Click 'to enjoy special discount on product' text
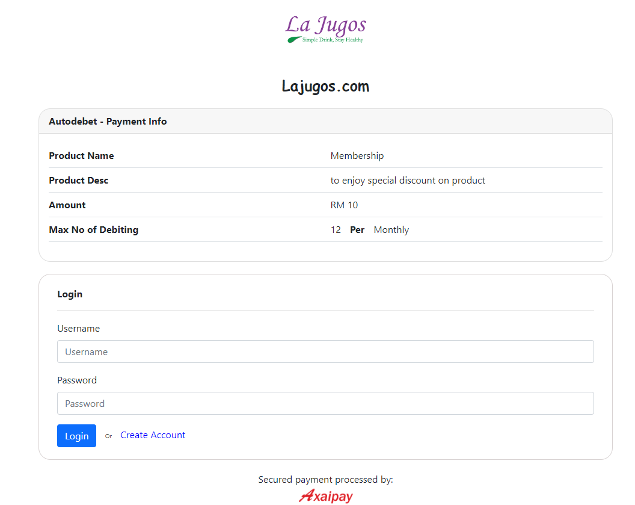Image resolution: width=635 pixels, height=505 pixels. 408,181
